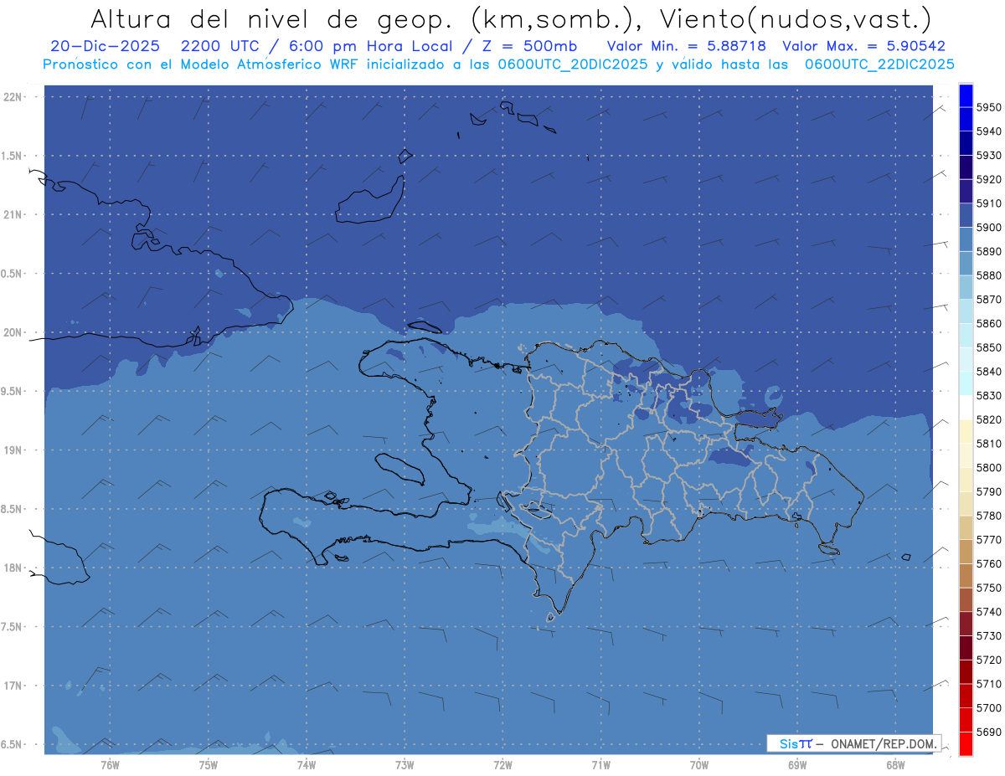The image size is (1005, 776).
Task: Click the colorbar value '5820'
Action: pyautogui.click(x=988, y=419)
